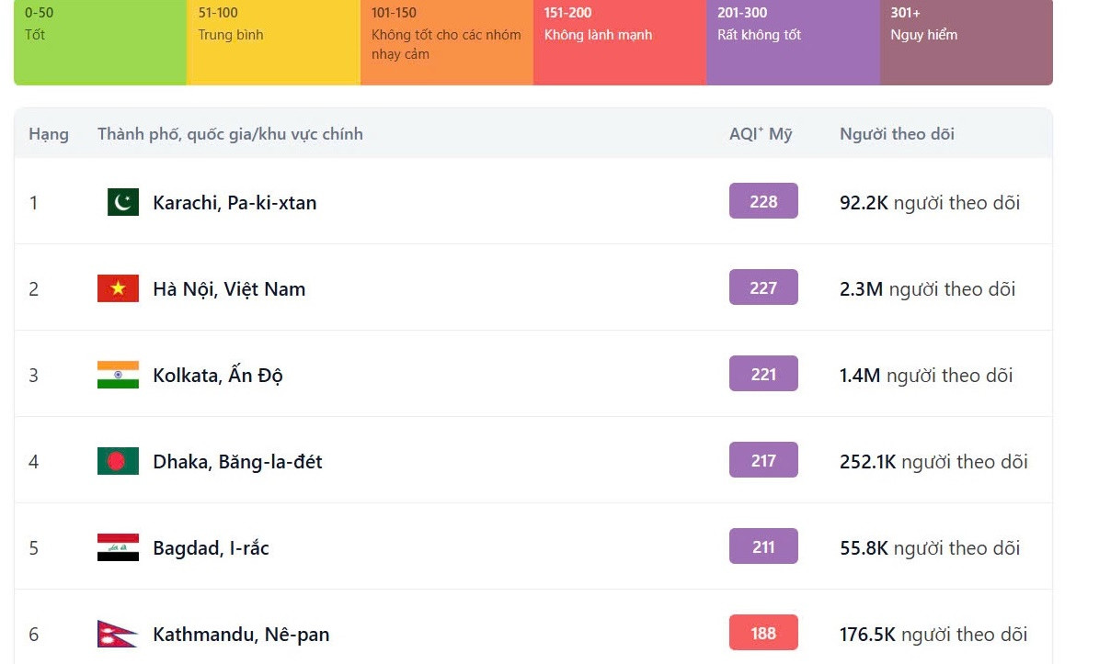Click the AQI⁺ Mỹ column header
This screenshot has height=664, width=1099.
761,134
